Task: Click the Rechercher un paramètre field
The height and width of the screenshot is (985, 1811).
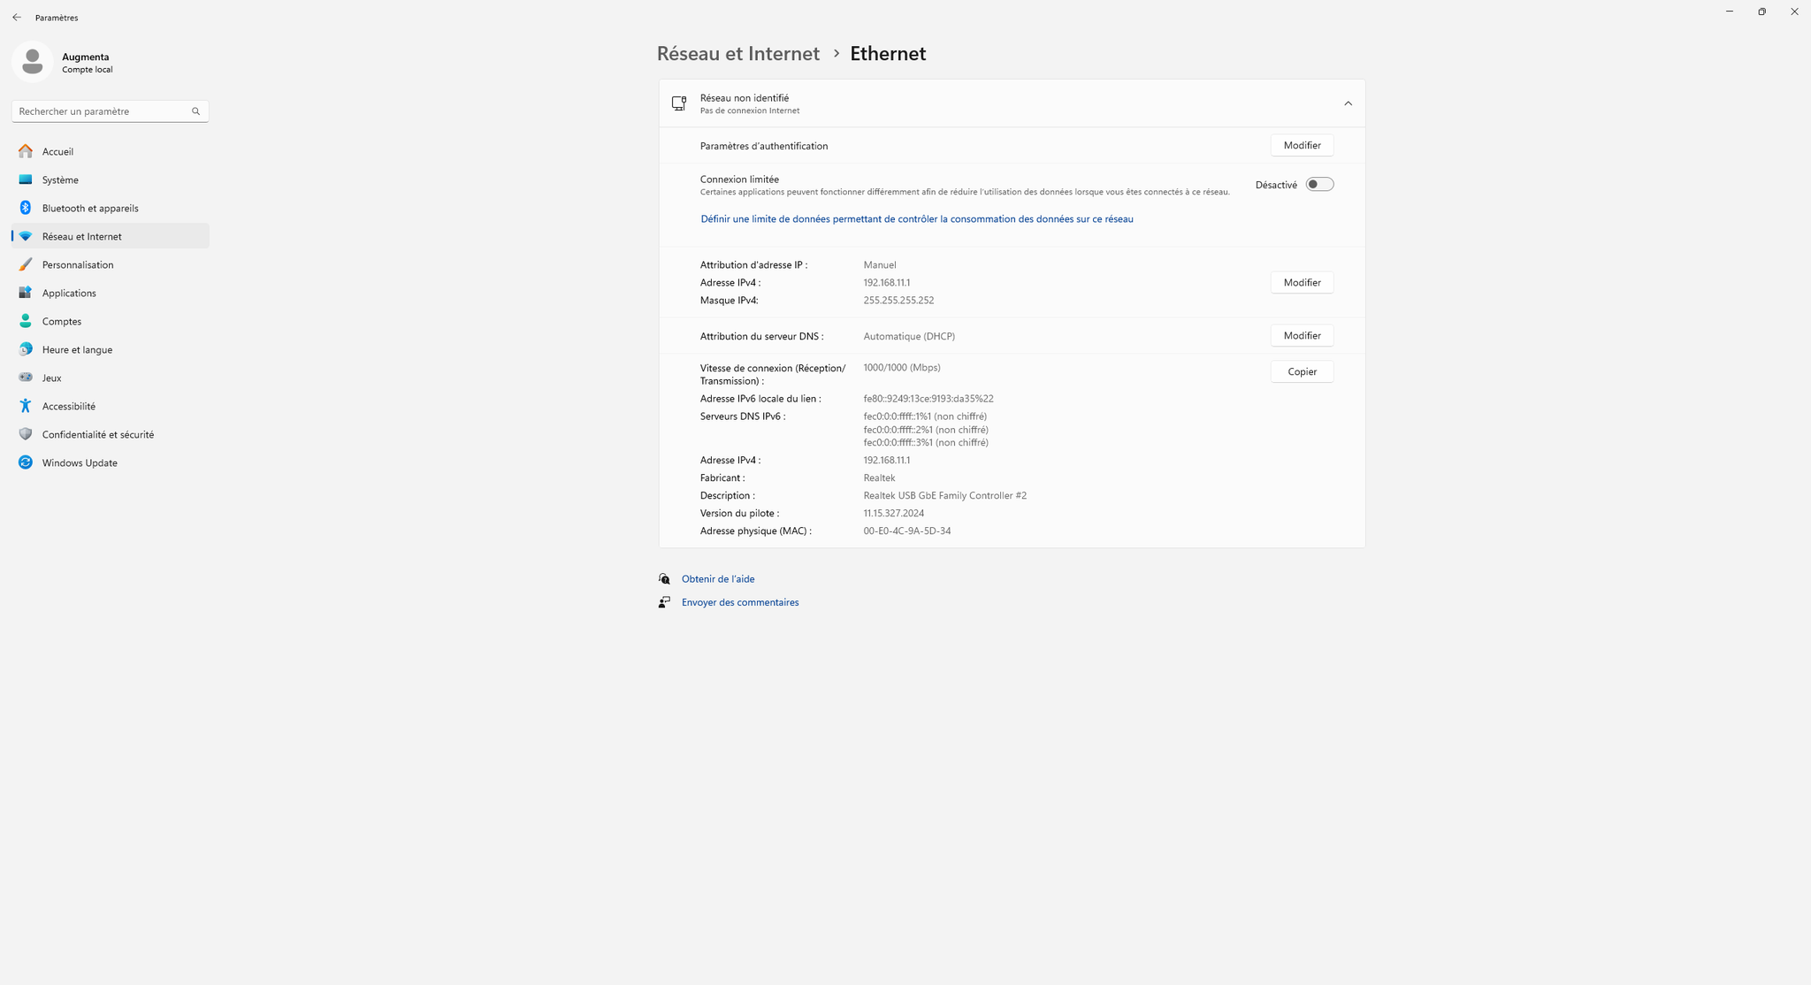Action: (x=99, y=111)
